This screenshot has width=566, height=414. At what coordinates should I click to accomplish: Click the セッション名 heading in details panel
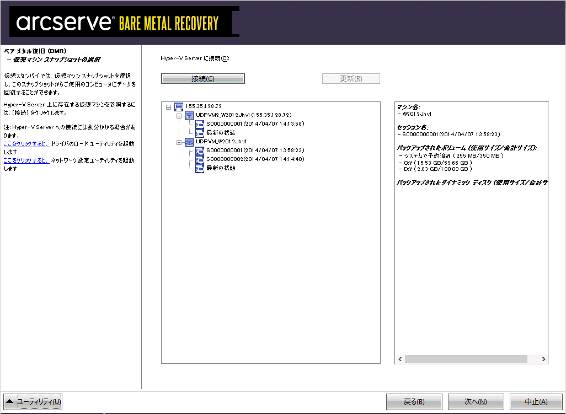click(413, 127)
